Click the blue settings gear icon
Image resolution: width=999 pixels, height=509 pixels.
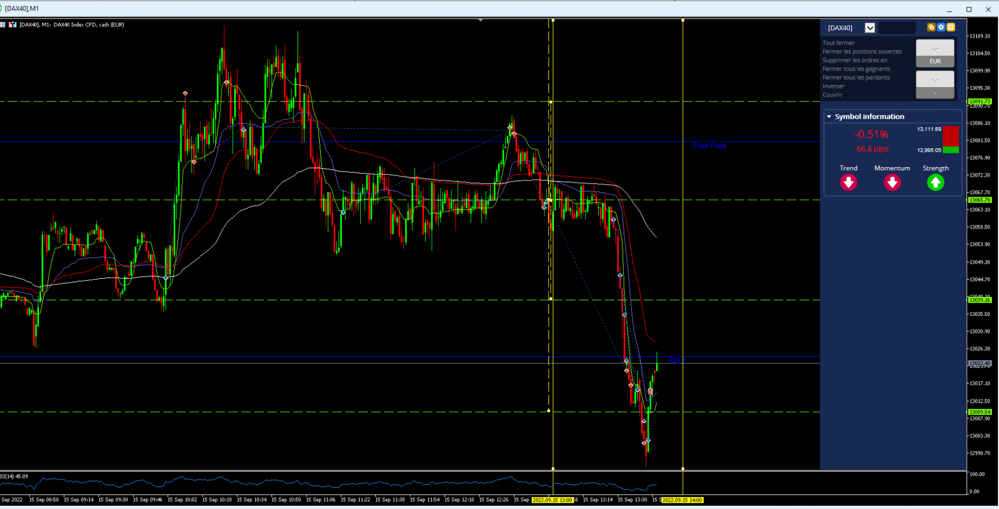(x=941, y=27)
